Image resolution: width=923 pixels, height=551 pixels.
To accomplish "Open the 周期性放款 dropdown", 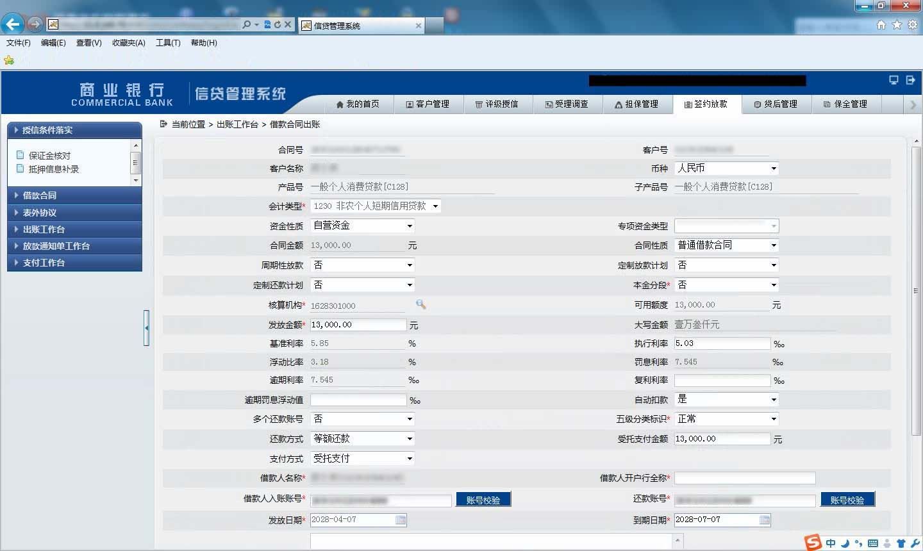I will tap(363, 265).
